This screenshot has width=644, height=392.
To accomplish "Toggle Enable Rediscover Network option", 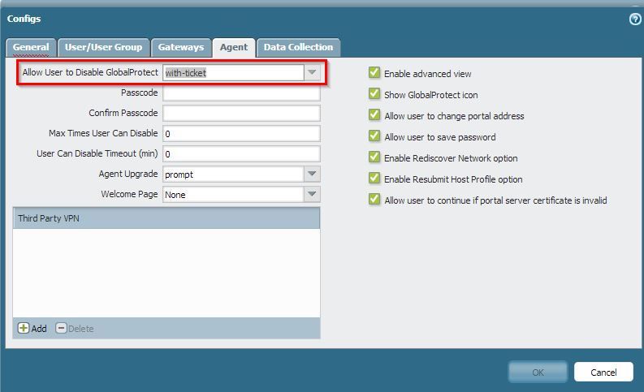I will pos(374,157).
